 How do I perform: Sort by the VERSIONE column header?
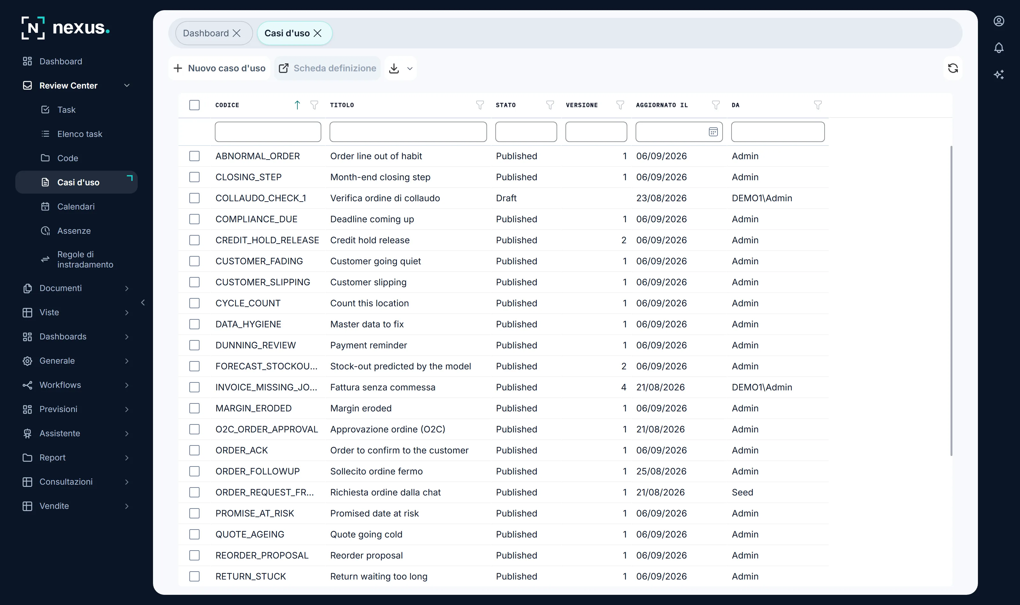pyautogui.click(x=581, y=105)
